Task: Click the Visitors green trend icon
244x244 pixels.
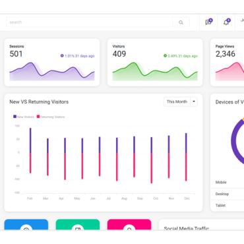Action: pyautogui.click(x=165, y=56)
